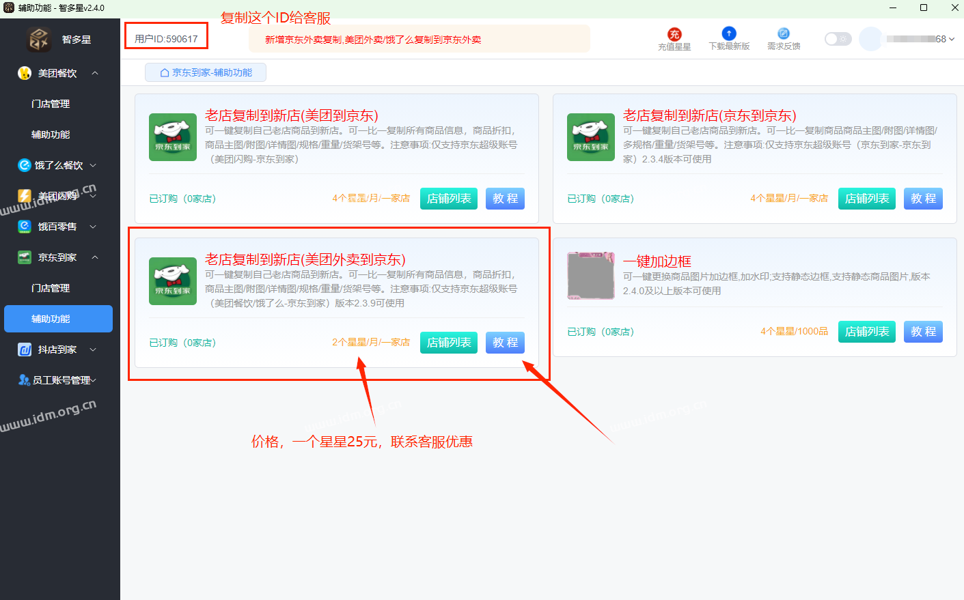This screenshot has height=600, width=964.
Task: Toggle the switch in top bar
Action: [x=838, y=39]
